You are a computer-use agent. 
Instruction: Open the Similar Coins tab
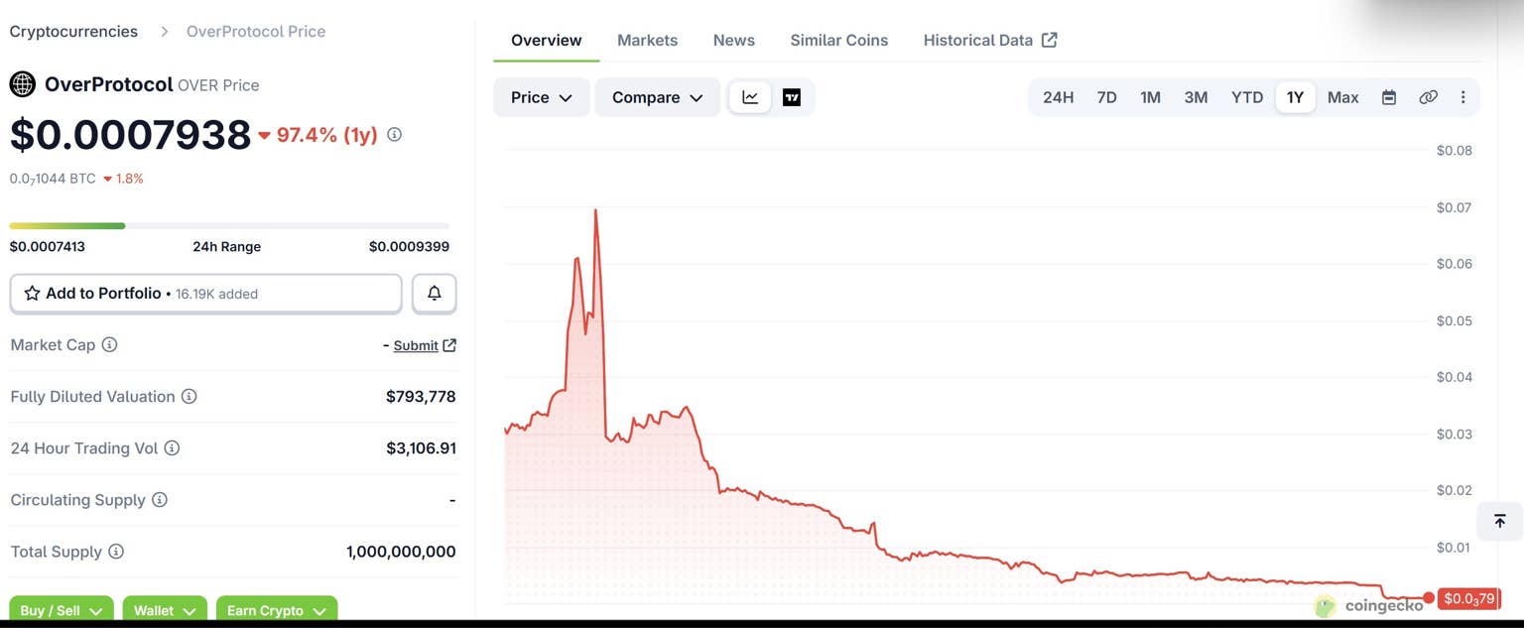tap(838, 41)
